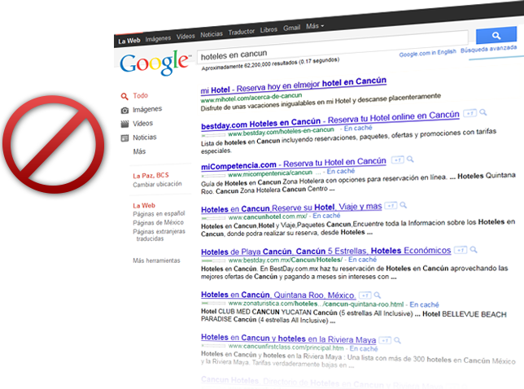Viewport: 524px width, 389px height.
Task: Click the blue search magnifier button
Action: [496, 35]
